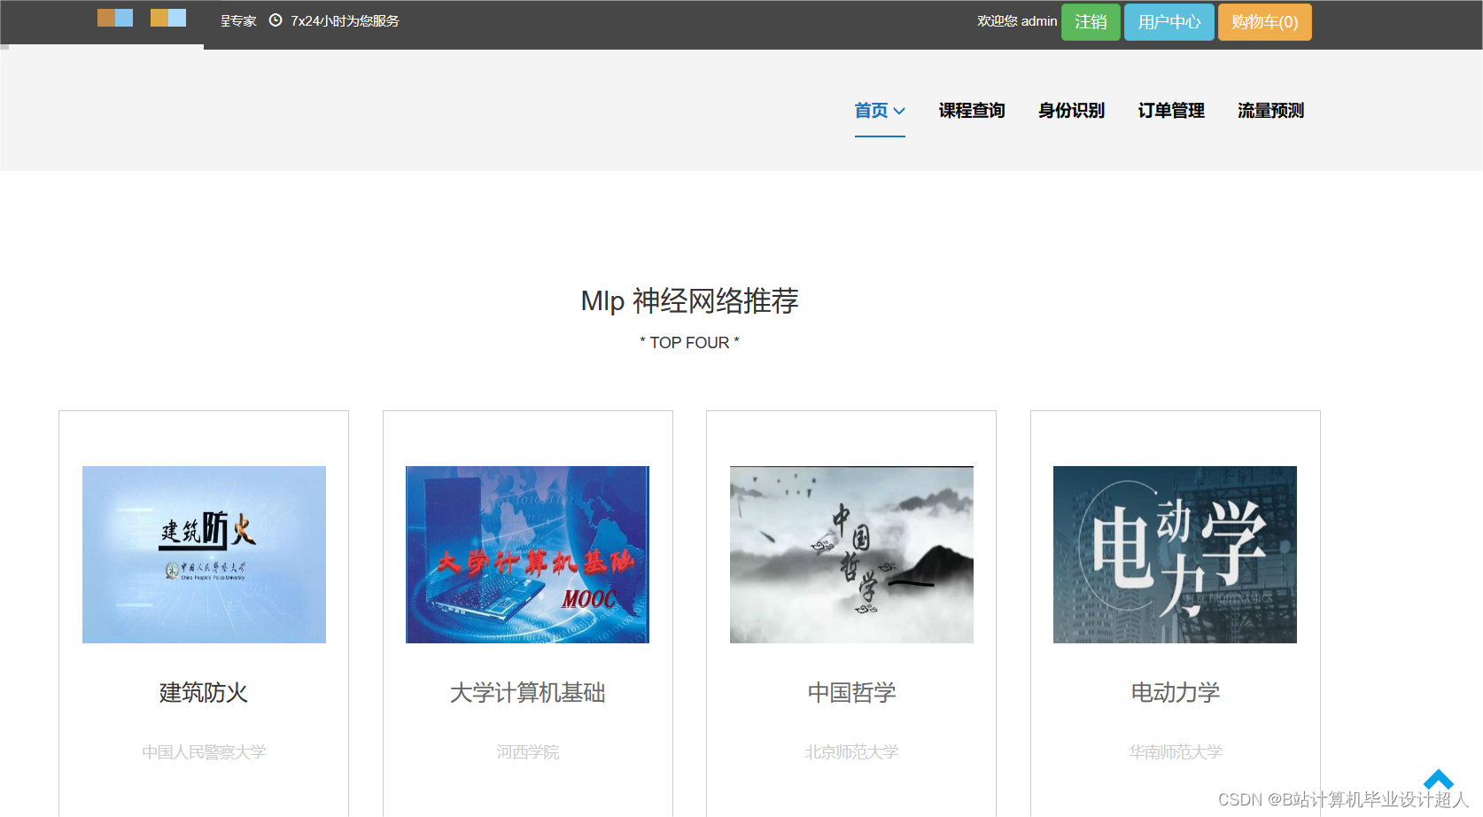
Task: Click the clock icon next to service hours
Action: click(x=276, y=20)
